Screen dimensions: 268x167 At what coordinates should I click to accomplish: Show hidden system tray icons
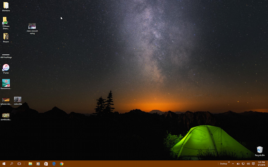(x=233, y=164)
